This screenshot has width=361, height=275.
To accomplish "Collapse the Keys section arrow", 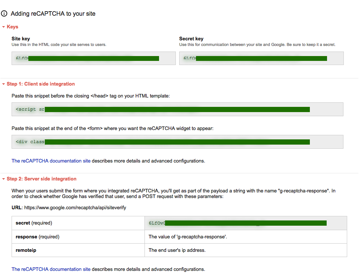I will click(3, 27).
